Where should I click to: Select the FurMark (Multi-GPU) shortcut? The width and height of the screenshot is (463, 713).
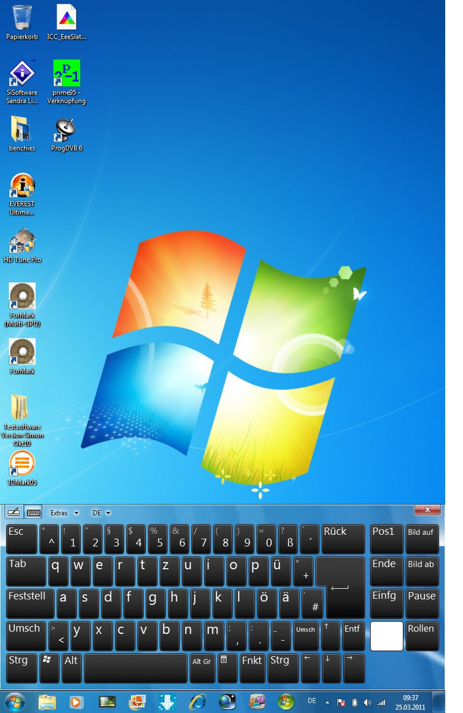(22, 305)
